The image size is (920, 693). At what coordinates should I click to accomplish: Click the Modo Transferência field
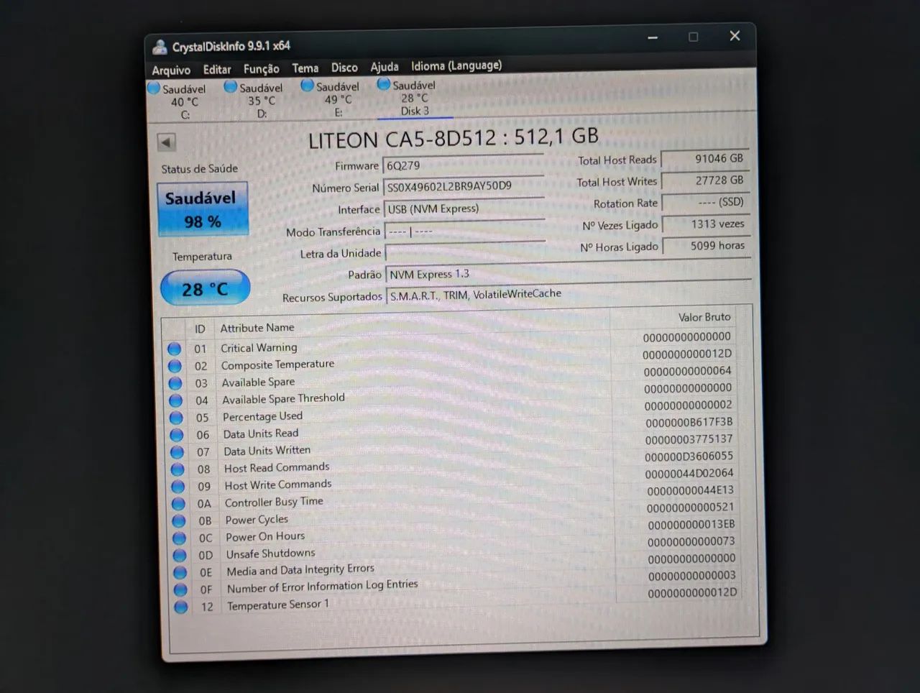pyautogui.click(x=465, y=231)
